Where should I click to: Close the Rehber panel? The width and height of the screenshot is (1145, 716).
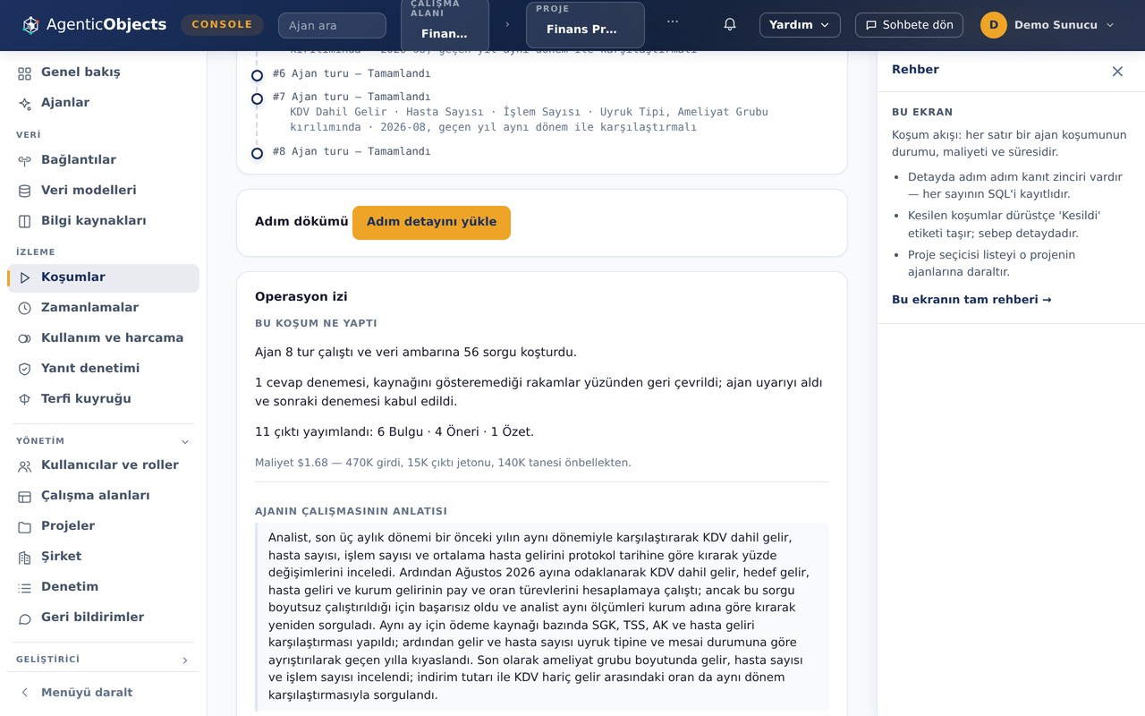point(1117,72)
